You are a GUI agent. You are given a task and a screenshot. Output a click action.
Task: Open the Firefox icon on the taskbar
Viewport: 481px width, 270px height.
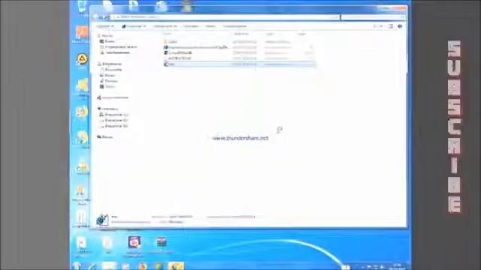[x=142, y=266]
